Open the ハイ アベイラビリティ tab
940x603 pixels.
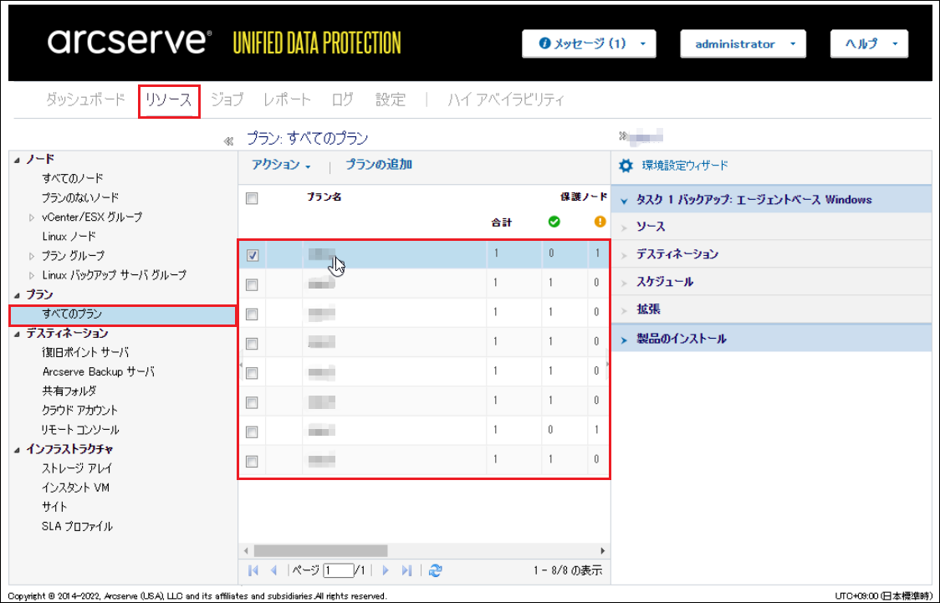506,100
